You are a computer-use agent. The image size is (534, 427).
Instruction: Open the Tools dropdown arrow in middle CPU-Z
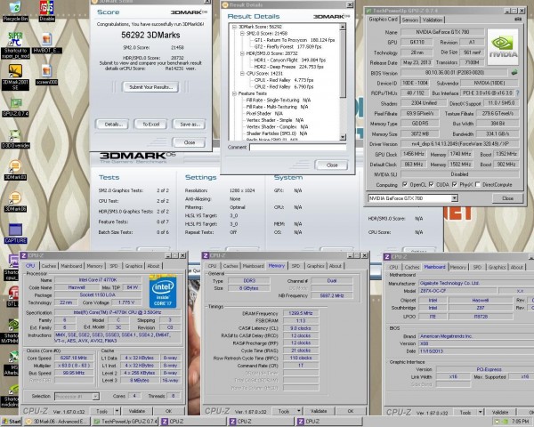[x=299, y=411]
